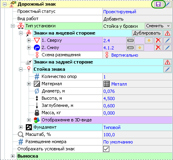Screen dimensions: 173x160
Task: Click size icon in 2. Снизу row
Action: click(130, 47)
